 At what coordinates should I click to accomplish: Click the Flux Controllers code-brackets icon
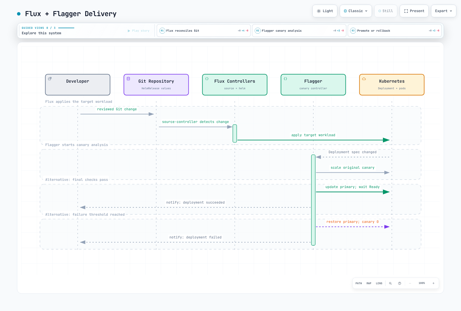click(x=207, y=79)
